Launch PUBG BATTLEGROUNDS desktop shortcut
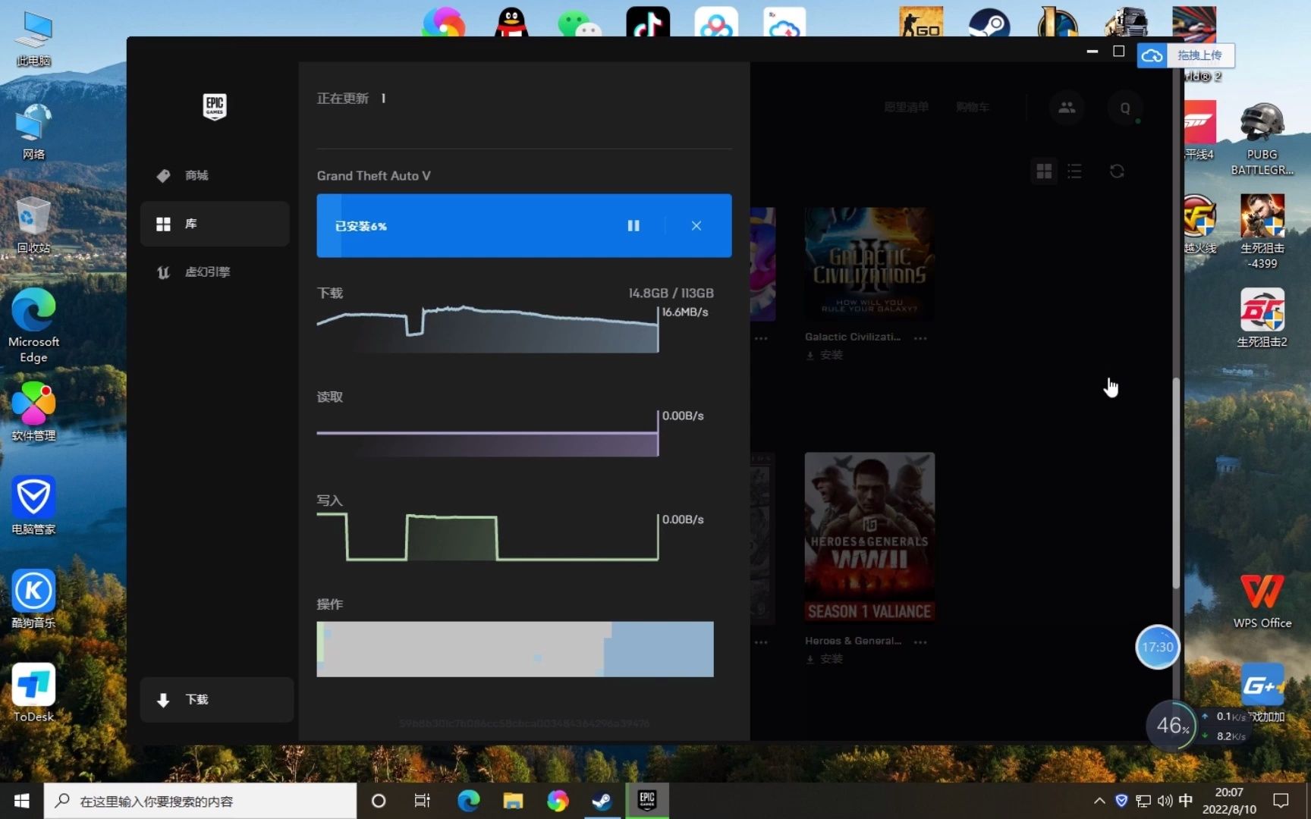 (1262, 139)
